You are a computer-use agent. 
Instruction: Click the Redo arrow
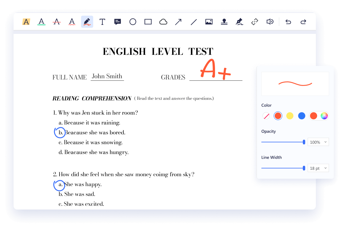coord(303,22)
